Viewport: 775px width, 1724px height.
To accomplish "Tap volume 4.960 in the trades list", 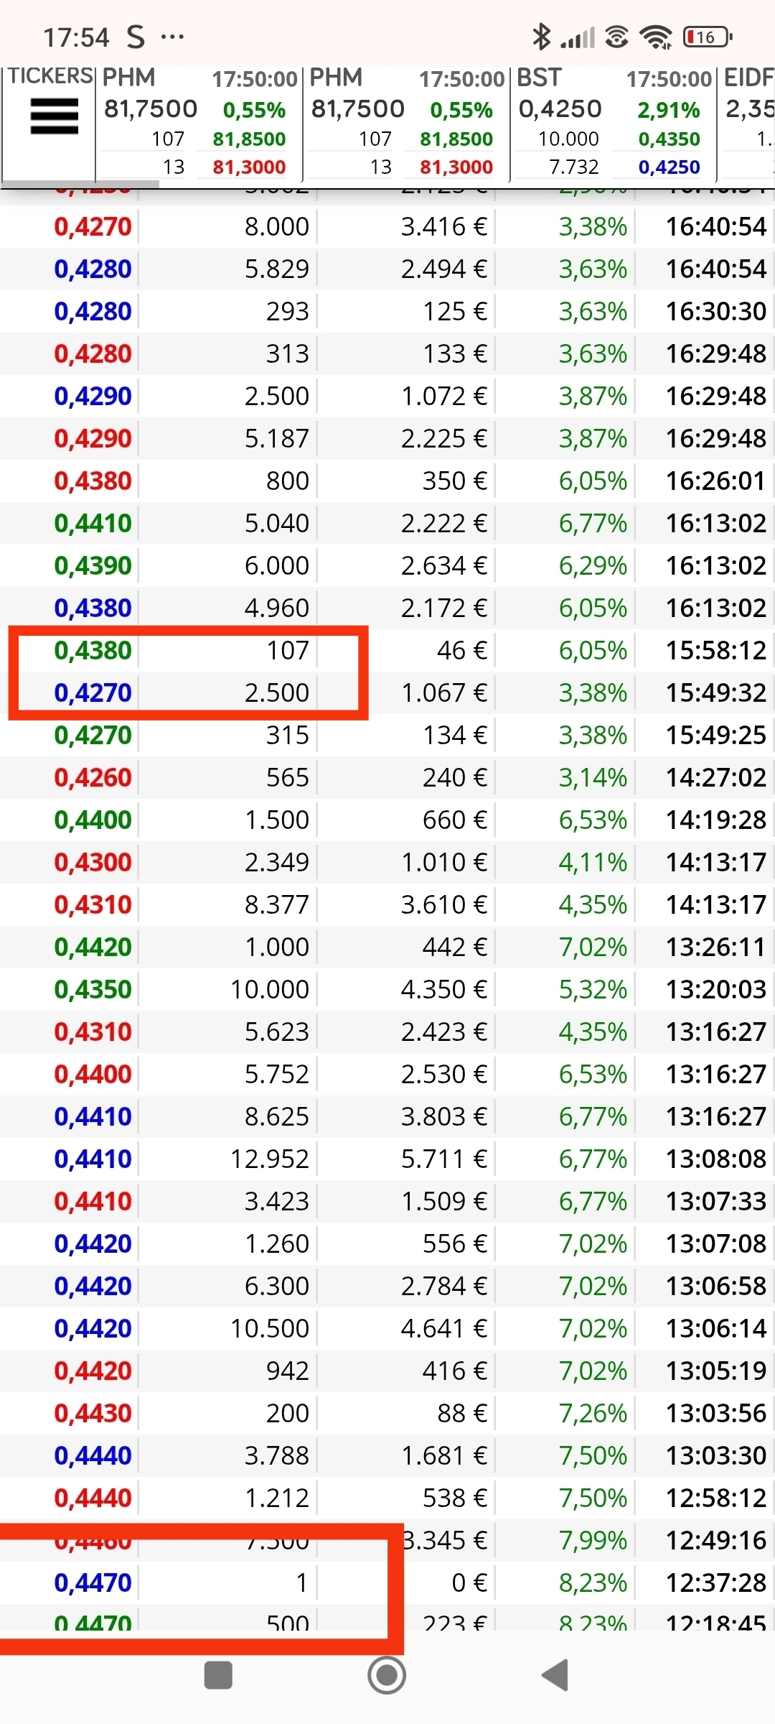I will [276, 608].
